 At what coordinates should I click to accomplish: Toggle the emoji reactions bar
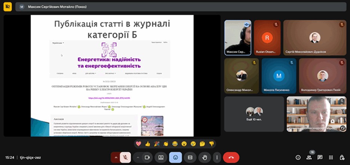tap(175, 158)
